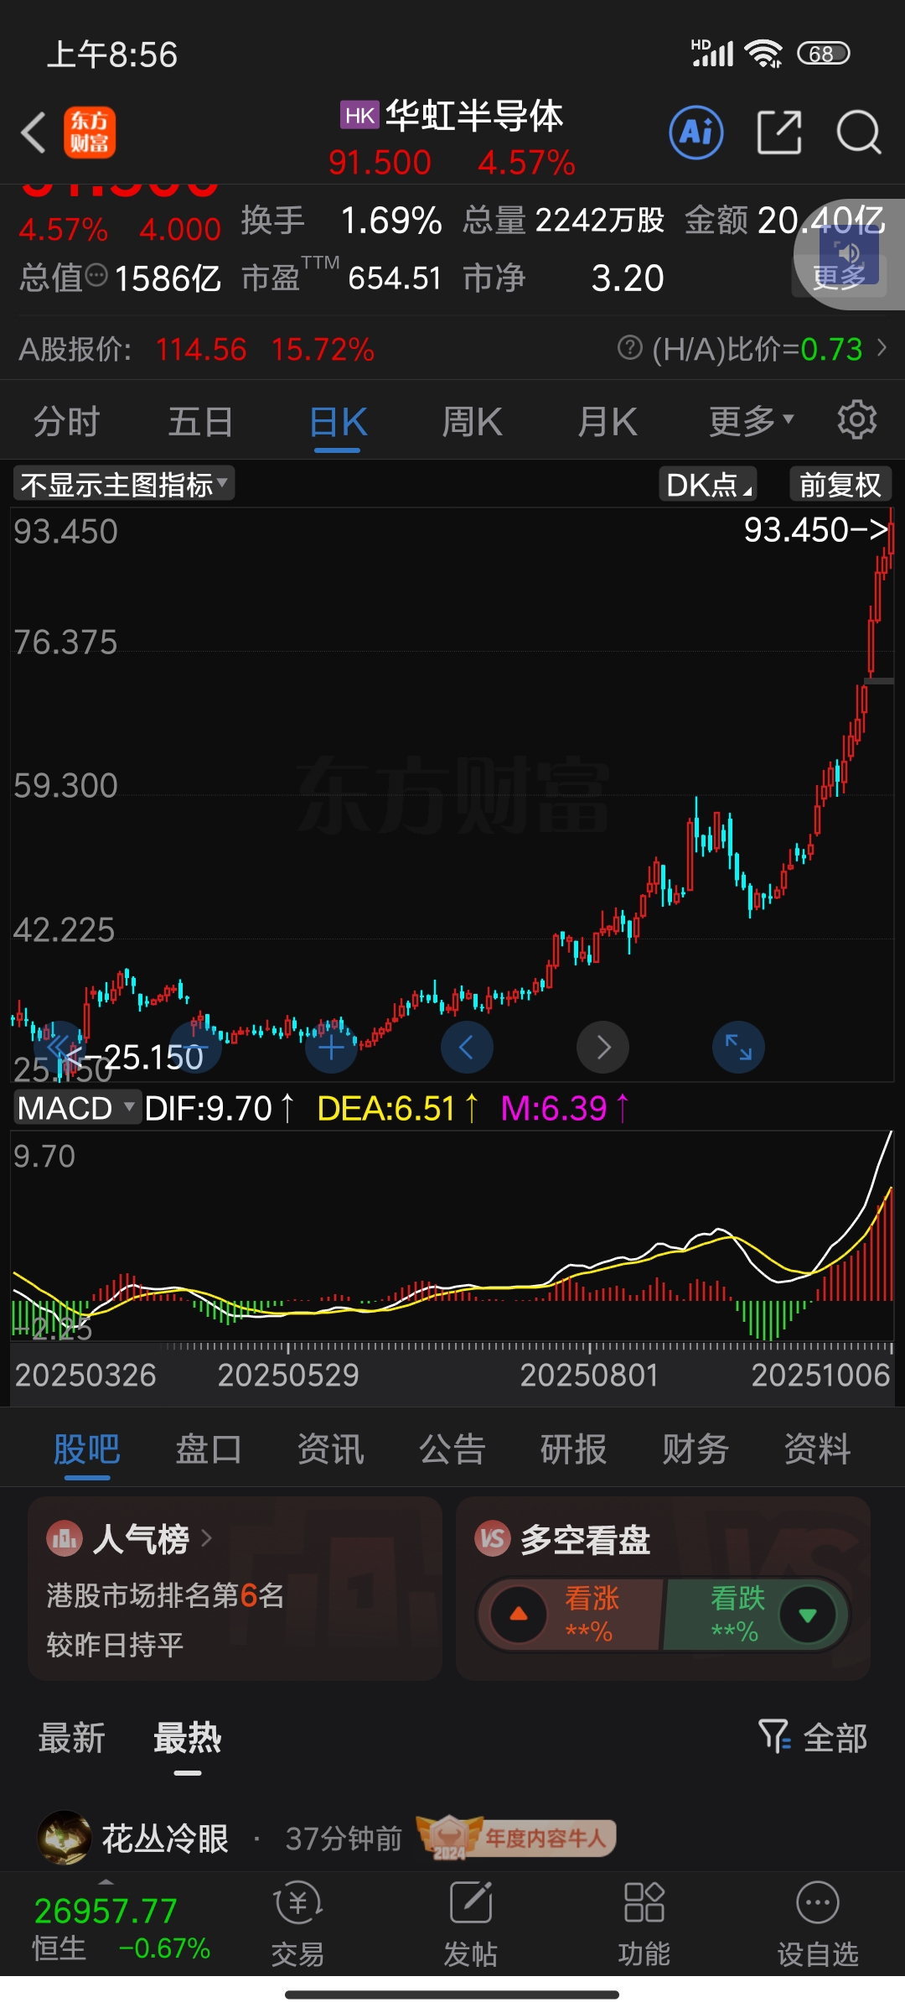Sort posts by 最新
Viewport: 905px width, 2013px height.
pyautogui.click(x=72, y=1737)
